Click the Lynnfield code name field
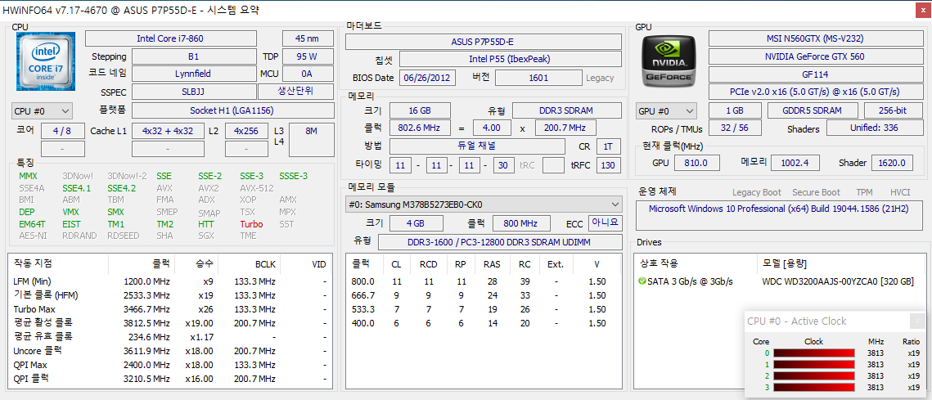Screen dimensions: 932x400 click(x=193, y=74)
